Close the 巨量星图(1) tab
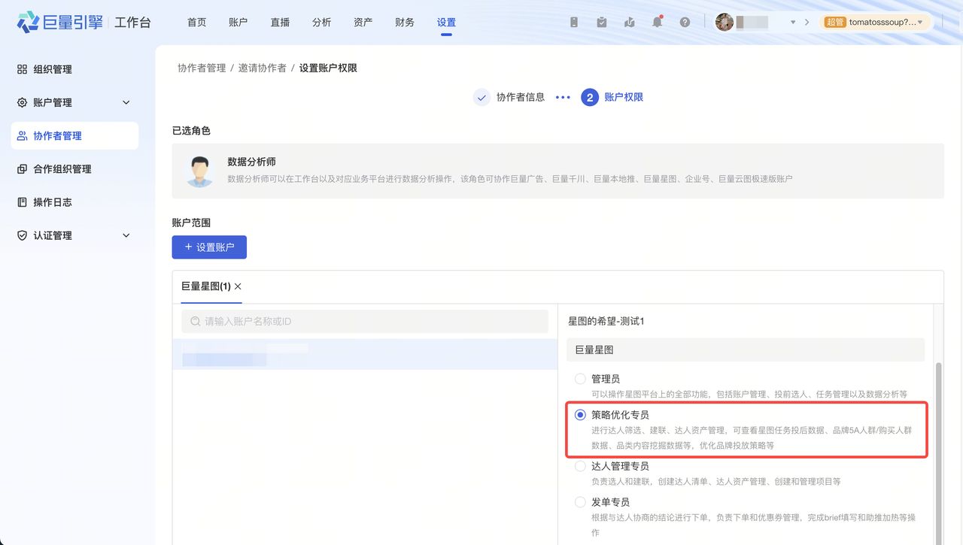 tap(238, 286)
